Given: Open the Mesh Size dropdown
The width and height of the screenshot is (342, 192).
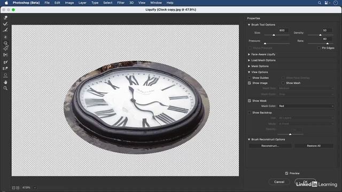Looking at the screenshot, I should [306, 88].
